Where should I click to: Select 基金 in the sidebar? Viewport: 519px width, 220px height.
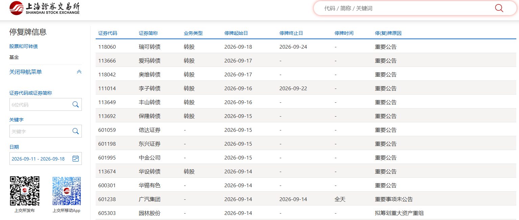point(14,57)
